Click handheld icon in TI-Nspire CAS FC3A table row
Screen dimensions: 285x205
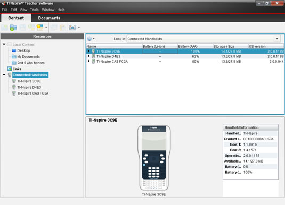click(93, 62)
